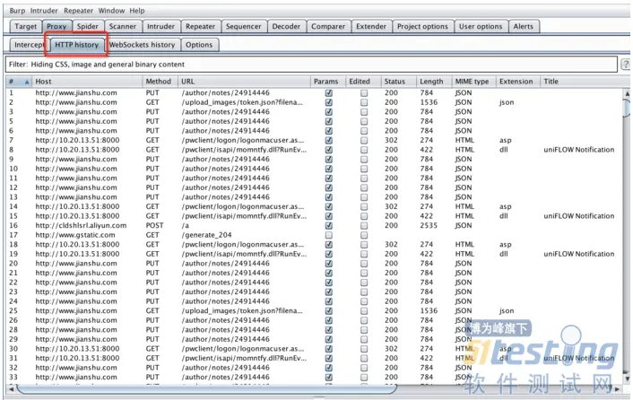Sort by the Params column header
This screenshot has height=400, width=633.
coord(327,82)
